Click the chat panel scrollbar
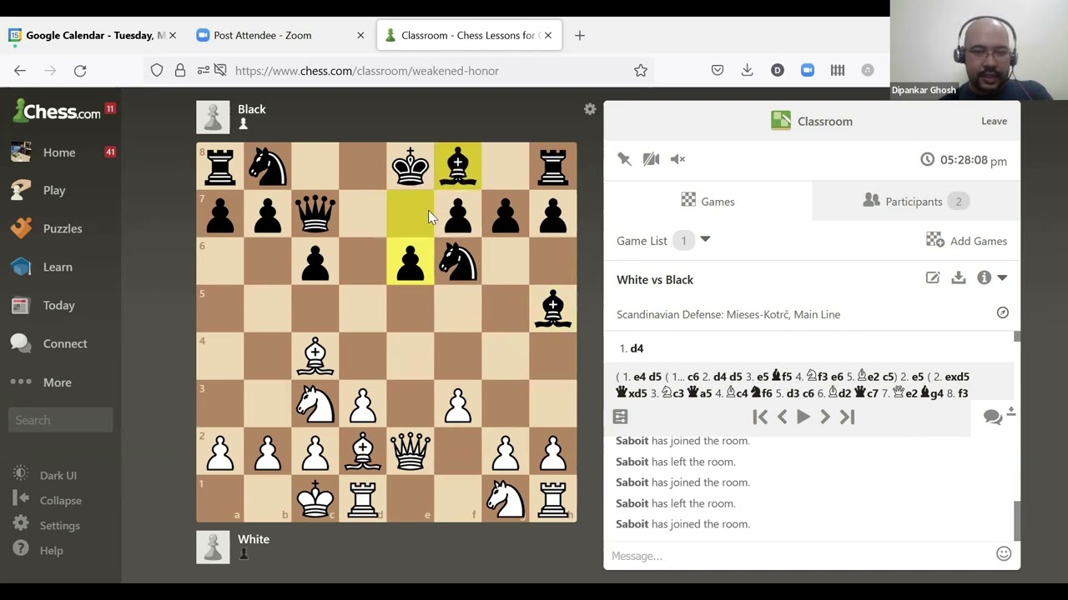The image size is (1068, 600). click(1016, 521)
